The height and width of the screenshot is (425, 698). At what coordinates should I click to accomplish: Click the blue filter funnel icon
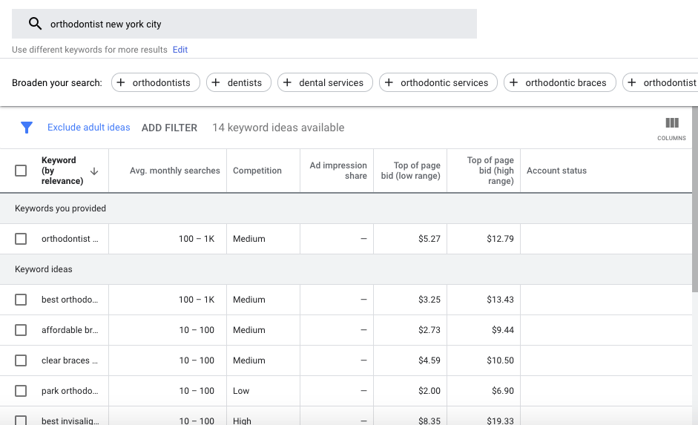click(x=27, y=128)
